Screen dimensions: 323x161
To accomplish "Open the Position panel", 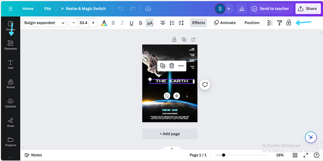I will point(252,23).
